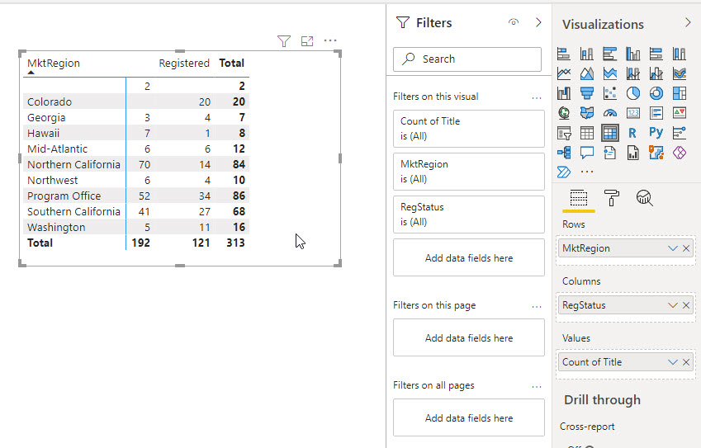Select the 100% stacked column chart visualization
This screenshot has width=701, height=448.
pos(680,54)
